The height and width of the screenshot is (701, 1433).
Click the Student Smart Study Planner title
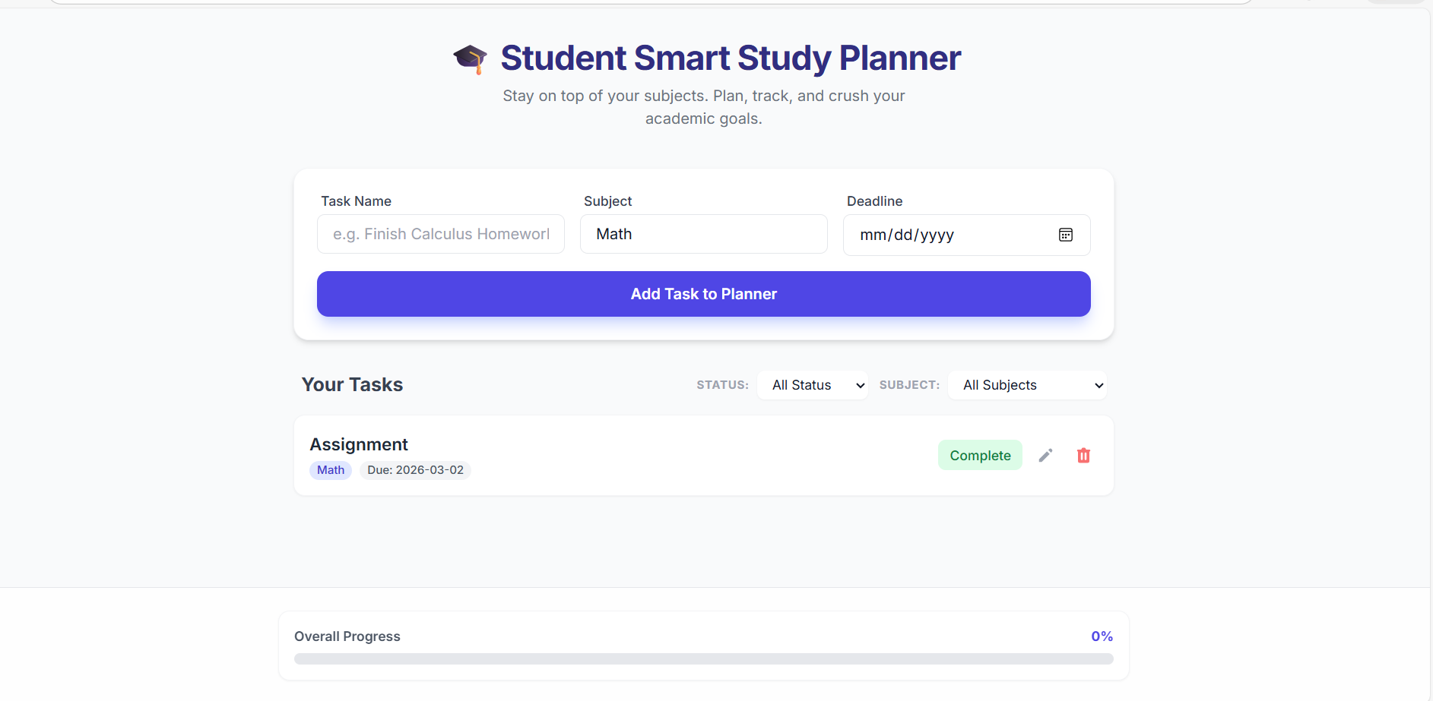coord(731,58)
